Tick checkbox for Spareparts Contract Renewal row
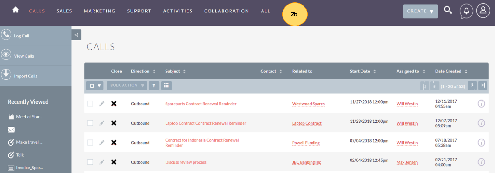This screenshot has width=495, height=173. (90, 104)
